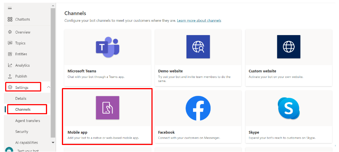Select the Skype channel title
This screenshot has height=152, width=339.
tap(254, 133)
